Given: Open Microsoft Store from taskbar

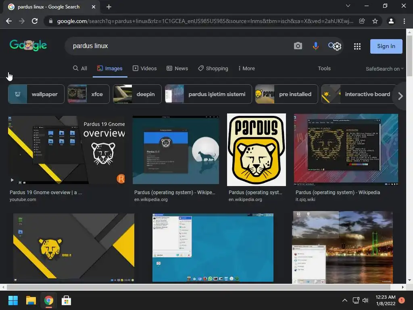Looking at the screenshot, I should [x=67, y=300].
